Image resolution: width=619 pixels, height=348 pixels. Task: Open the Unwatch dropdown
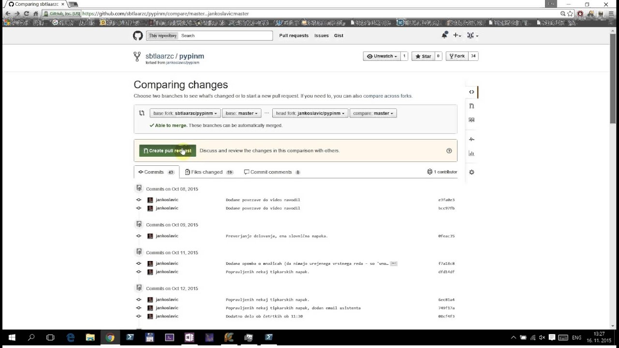pos(382,56)
